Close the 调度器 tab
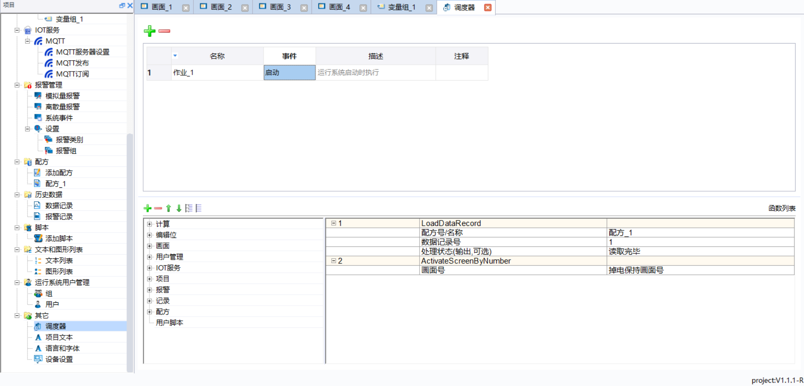804x386 pixels. point(488,8)
